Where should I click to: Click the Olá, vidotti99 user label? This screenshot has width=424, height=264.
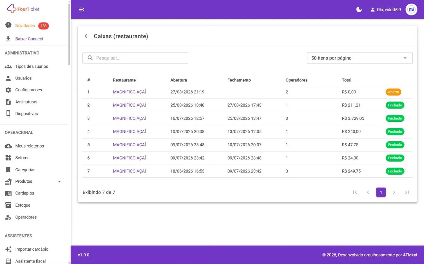tap(389, 10)
